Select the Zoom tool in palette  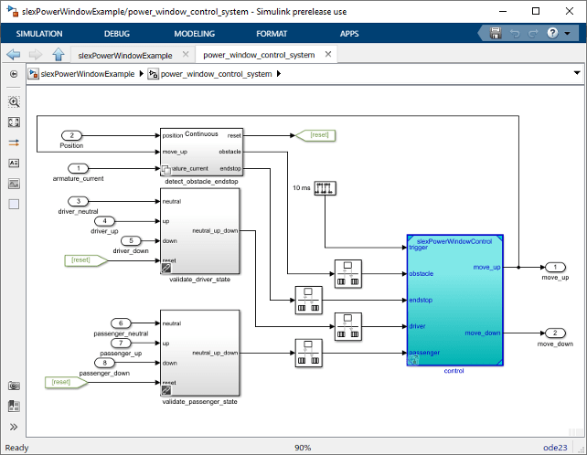tap(14, 101)
